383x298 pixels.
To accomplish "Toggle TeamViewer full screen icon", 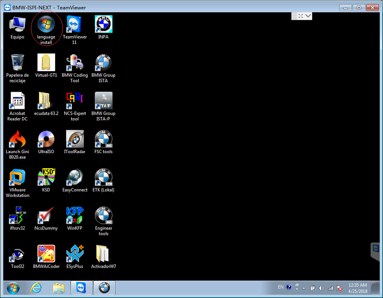I will 301,16.
